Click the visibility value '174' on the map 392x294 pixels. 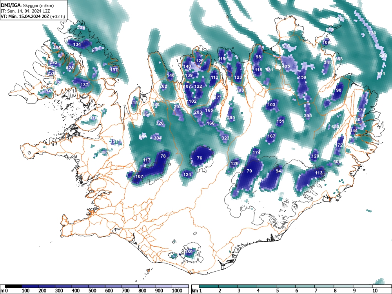point(256,152)
